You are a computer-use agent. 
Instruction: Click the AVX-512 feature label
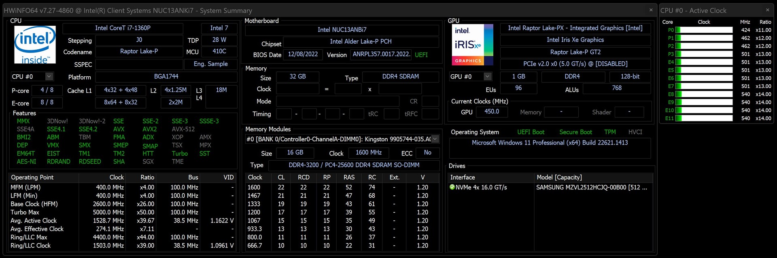[183, 129]
